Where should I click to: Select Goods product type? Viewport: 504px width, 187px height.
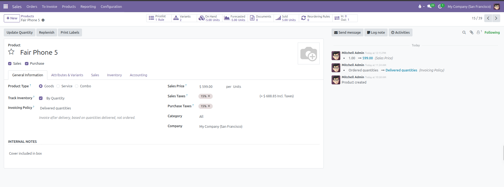point(41,86)
